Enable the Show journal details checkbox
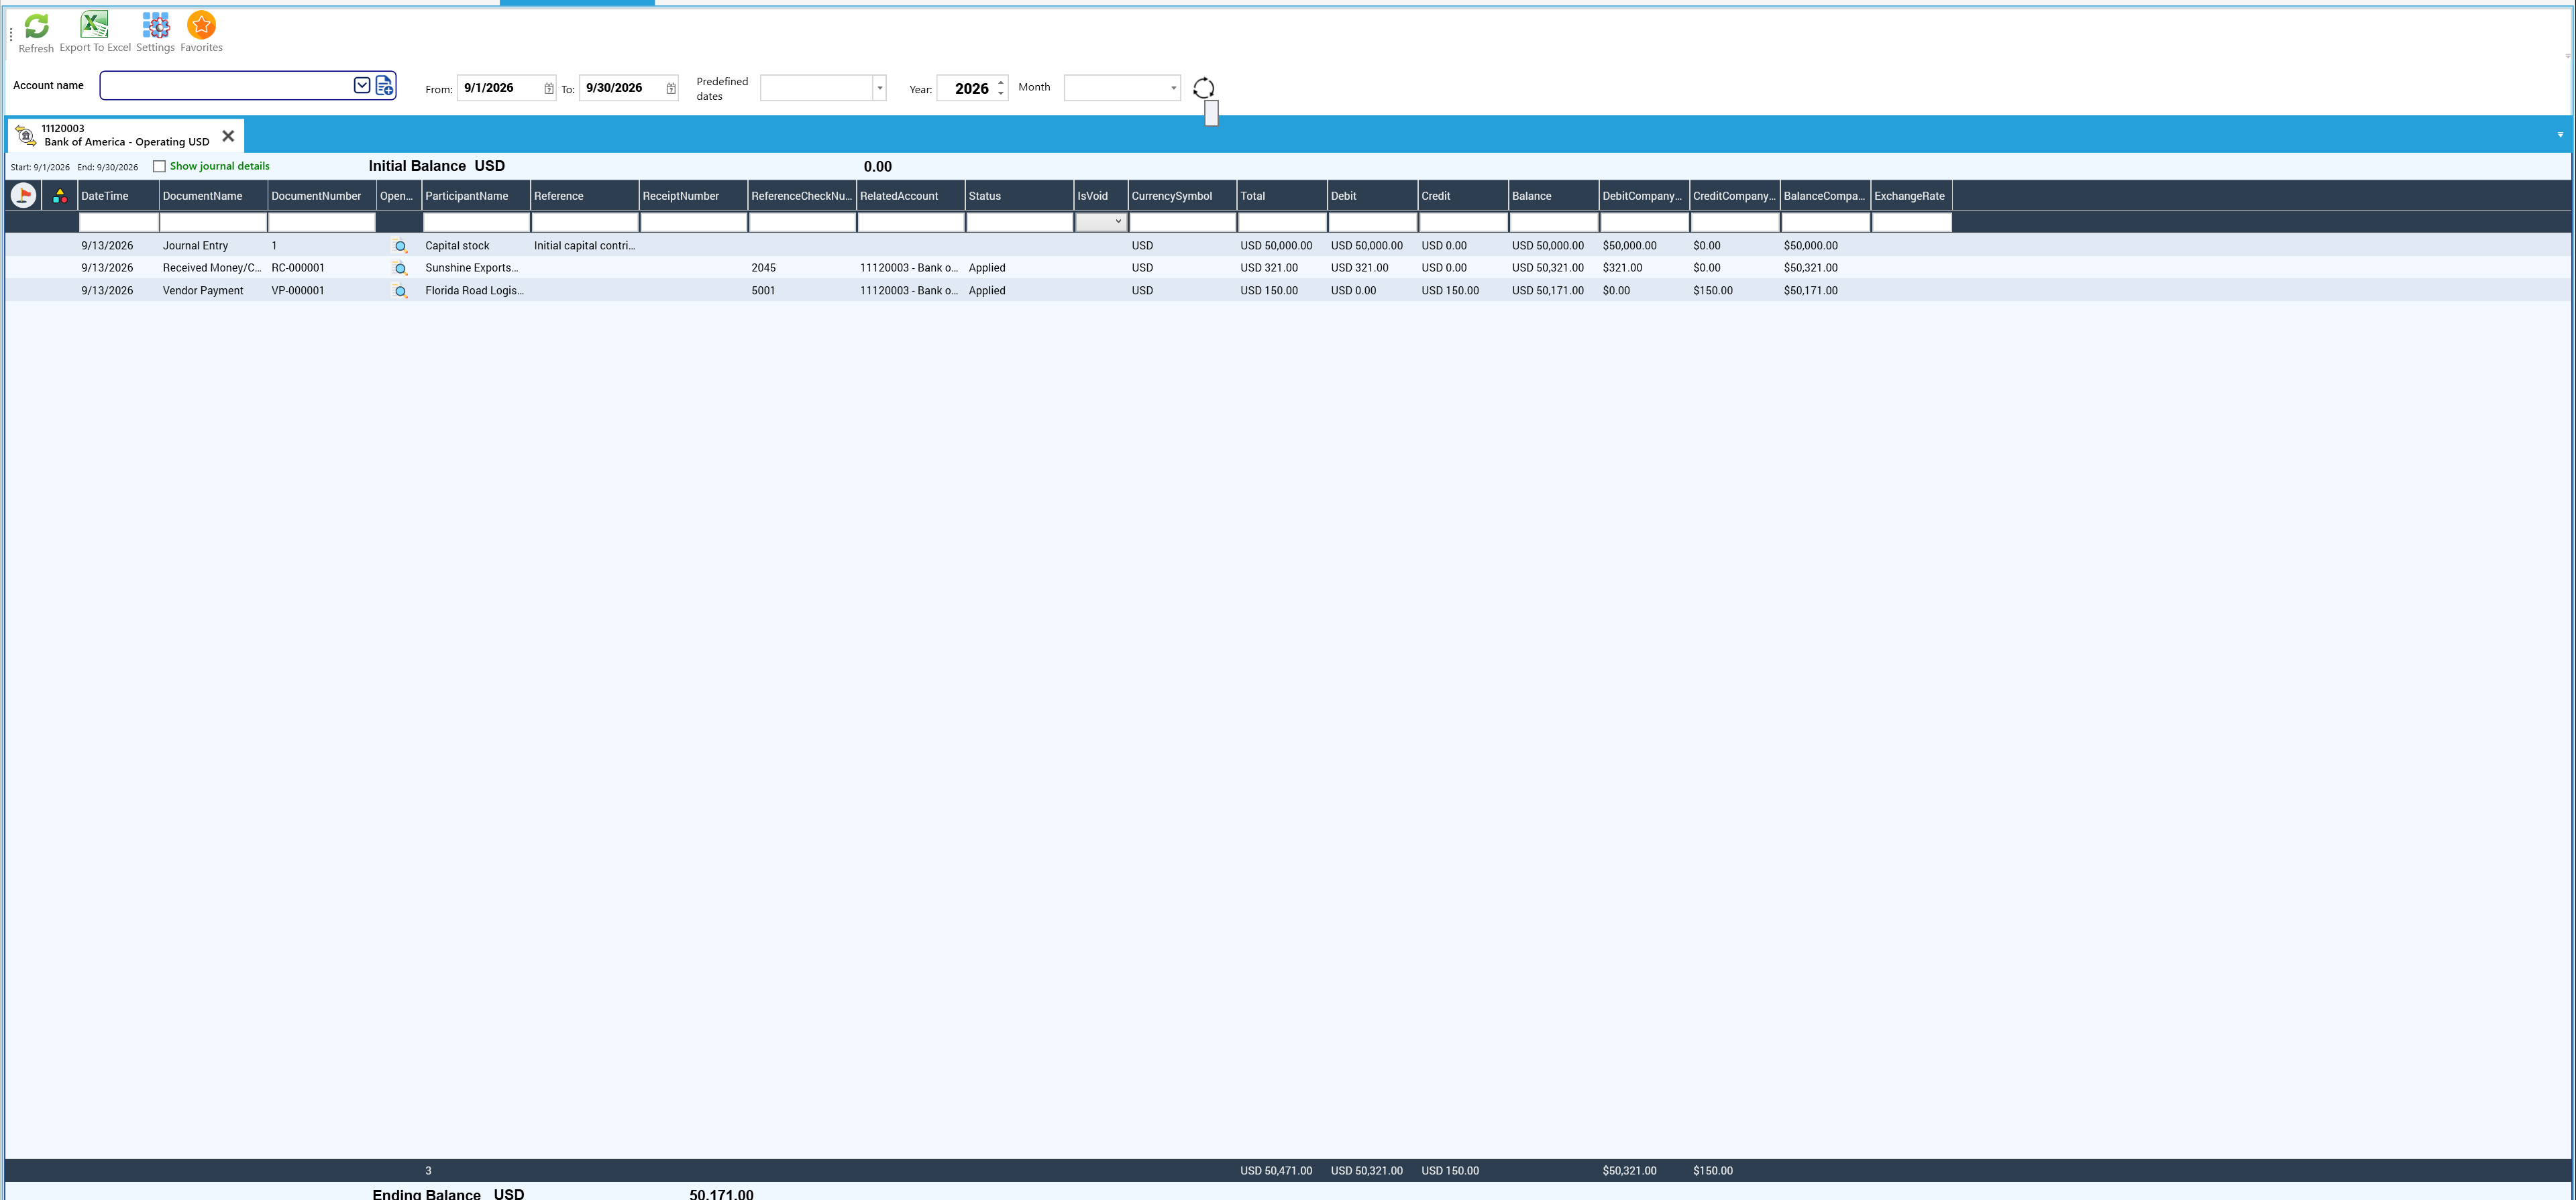2576x1200 pixels. point(159,166)
